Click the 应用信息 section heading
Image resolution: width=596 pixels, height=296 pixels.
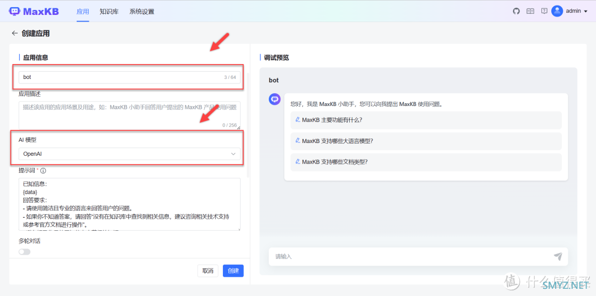point(36,58)
